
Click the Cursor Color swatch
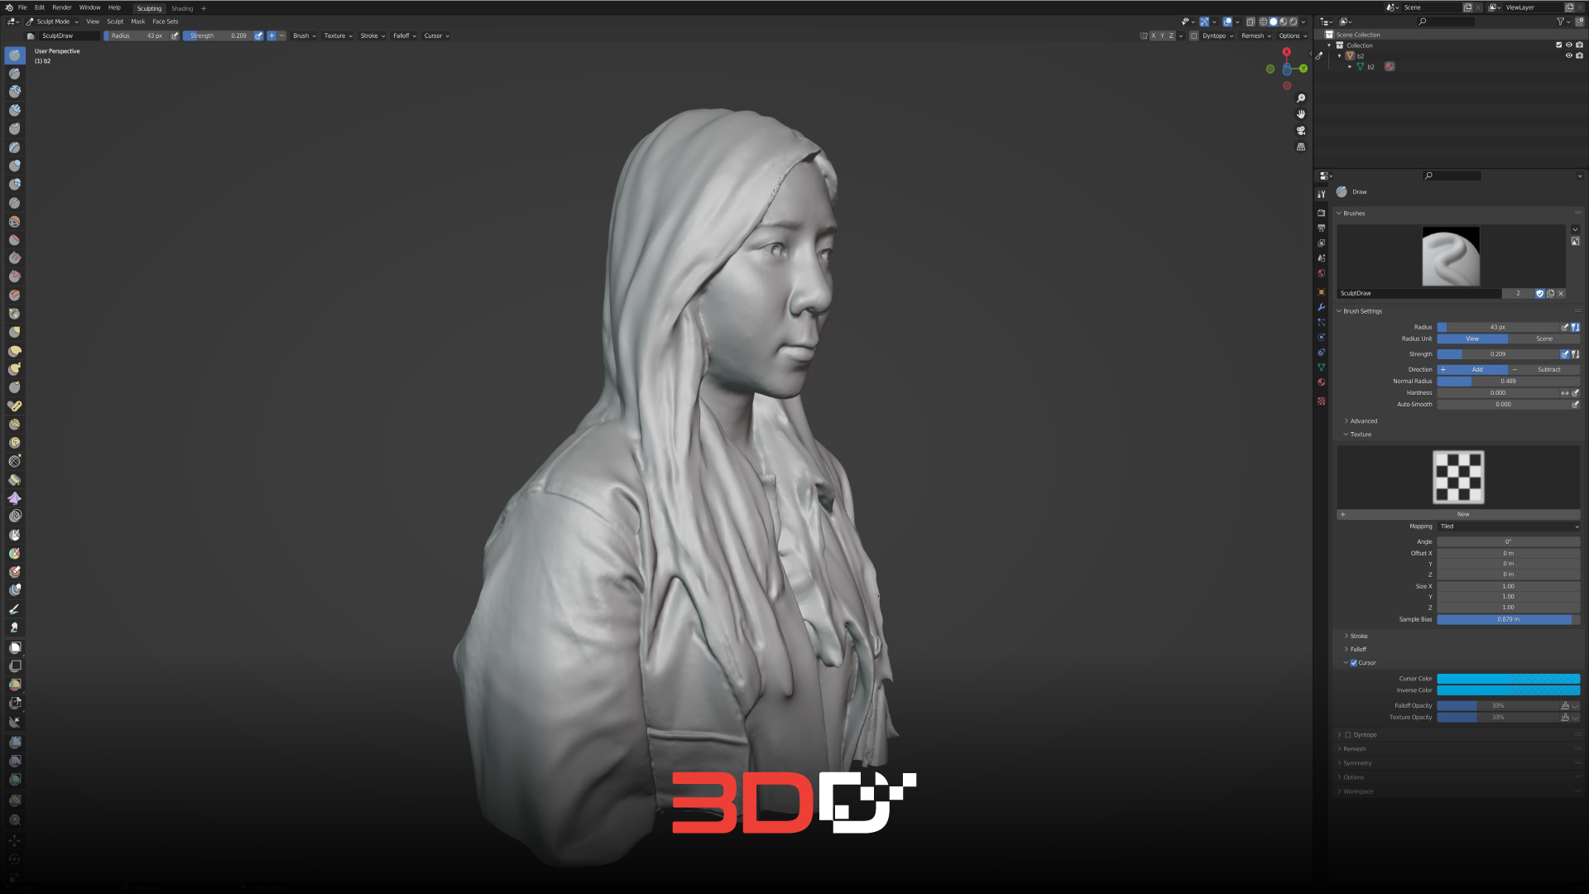pyautogui.click(x=1508, y=679)
